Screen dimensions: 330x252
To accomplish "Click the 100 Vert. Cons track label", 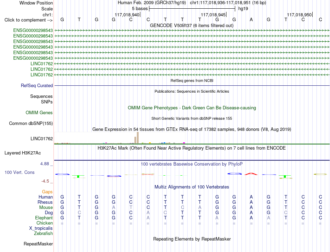I will click(19, 172).
